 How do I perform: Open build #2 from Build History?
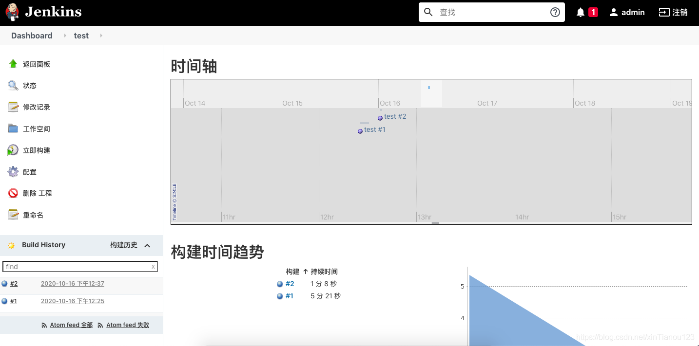point(14,283)
